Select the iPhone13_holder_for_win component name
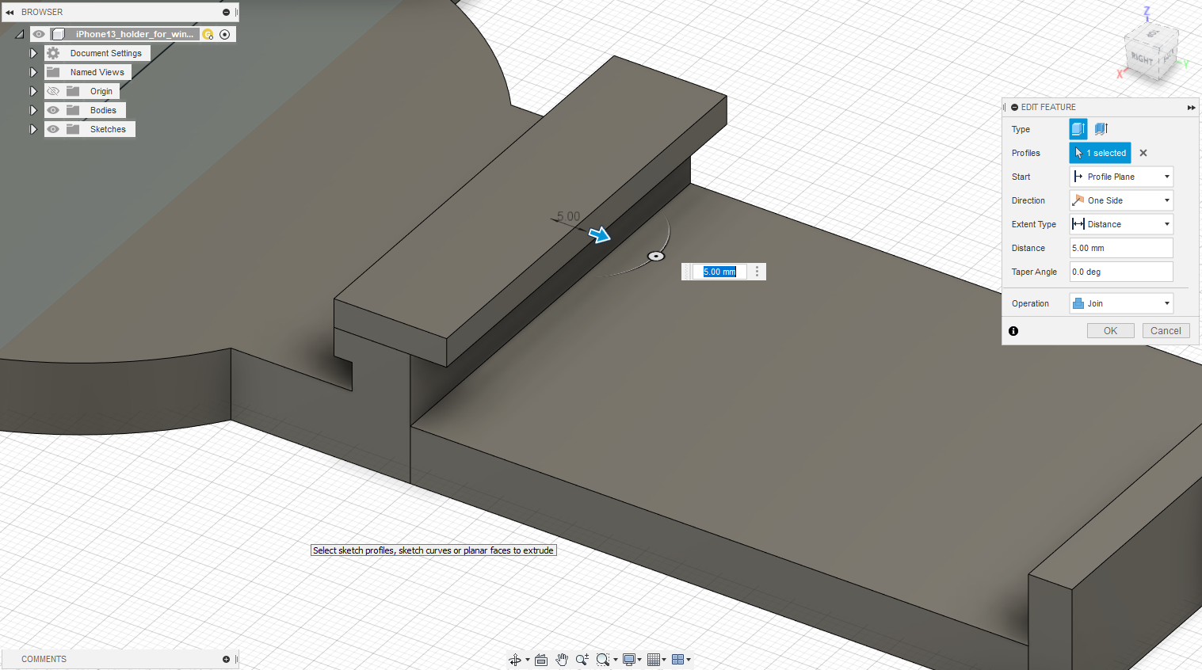 pos(135,34)
